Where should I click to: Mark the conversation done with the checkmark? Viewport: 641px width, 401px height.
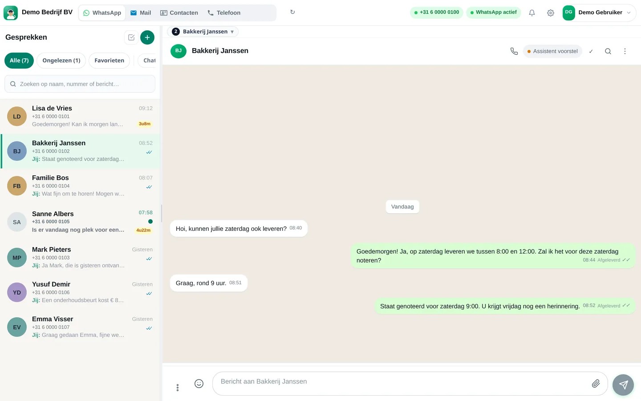click(591, 51)
